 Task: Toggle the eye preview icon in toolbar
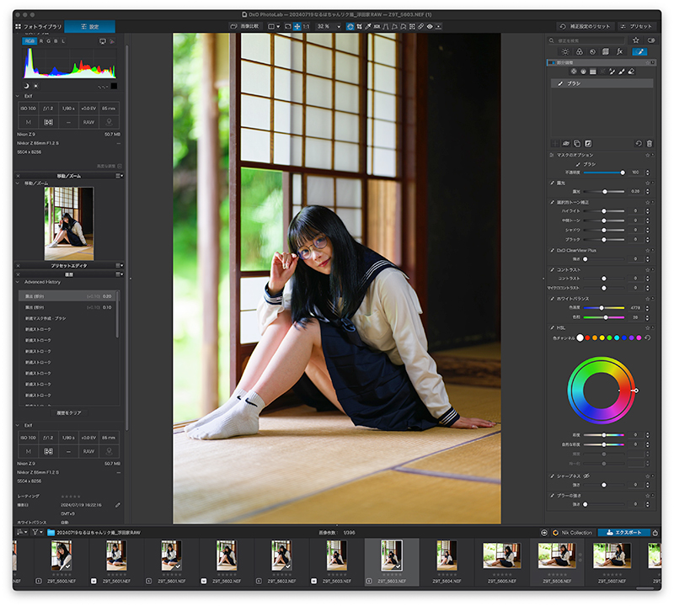430,26
